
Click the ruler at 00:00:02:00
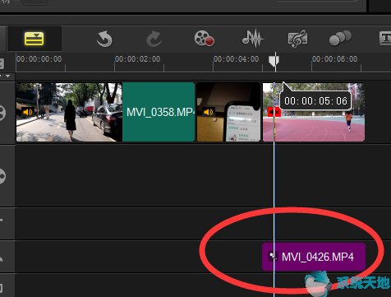pyautogui.click(x=137, y=59)
